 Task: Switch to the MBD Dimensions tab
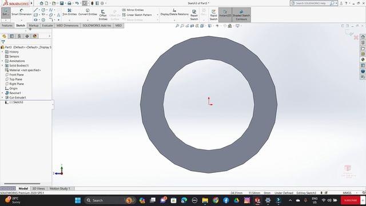(x=67, y=25)
